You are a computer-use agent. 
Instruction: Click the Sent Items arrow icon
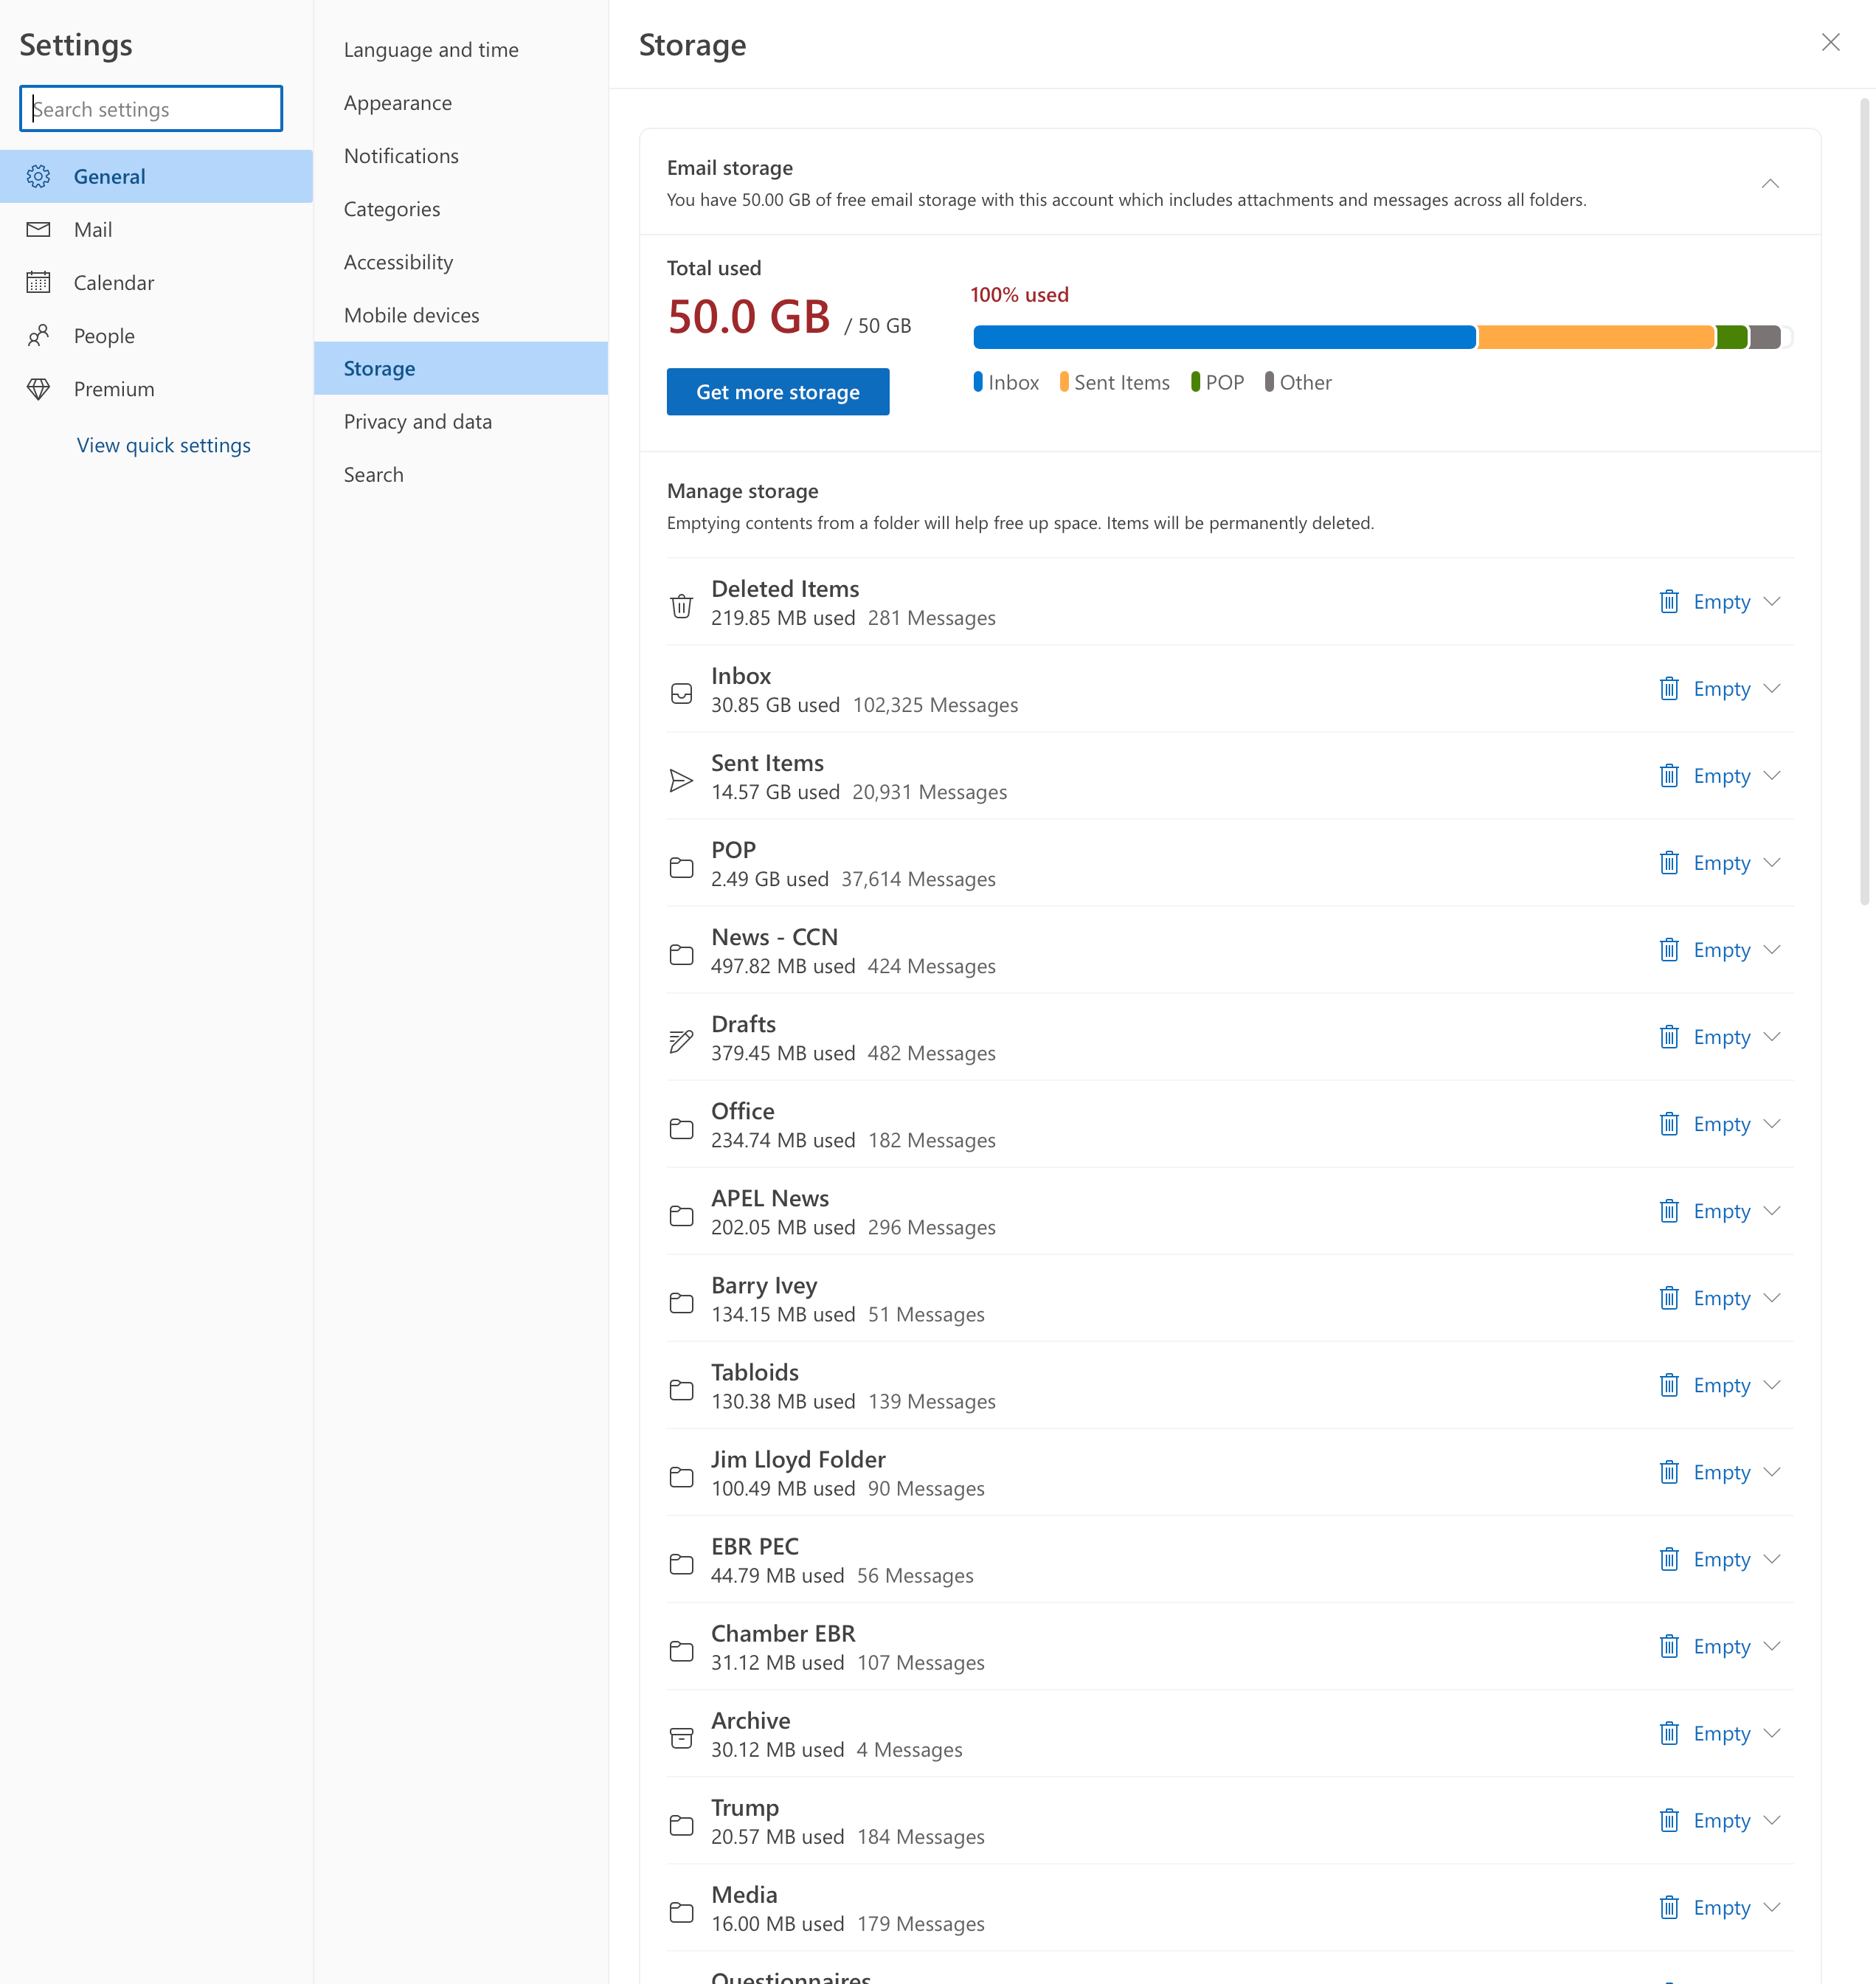tap(681, 780)
